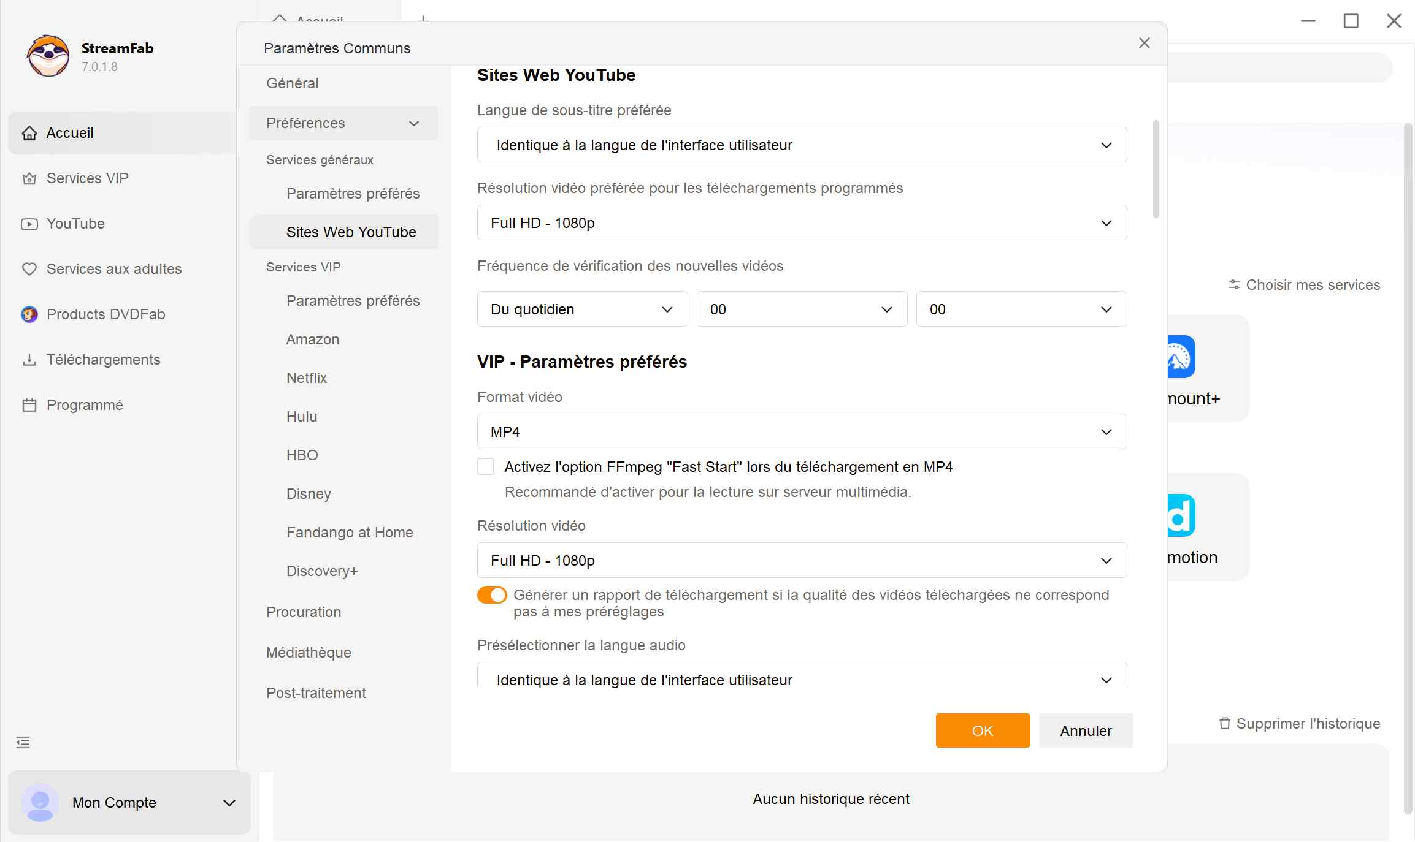Click the Supprimer l'historique trash icon
Image resolution: width=1415 pixels, height=842 pixels.
[x=1224, y=723]
